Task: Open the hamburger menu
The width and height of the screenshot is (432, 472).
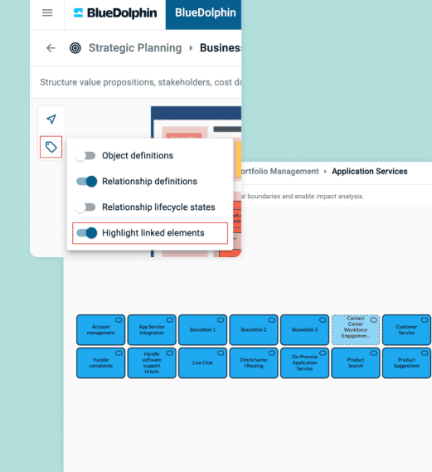Action: [47, 12]
